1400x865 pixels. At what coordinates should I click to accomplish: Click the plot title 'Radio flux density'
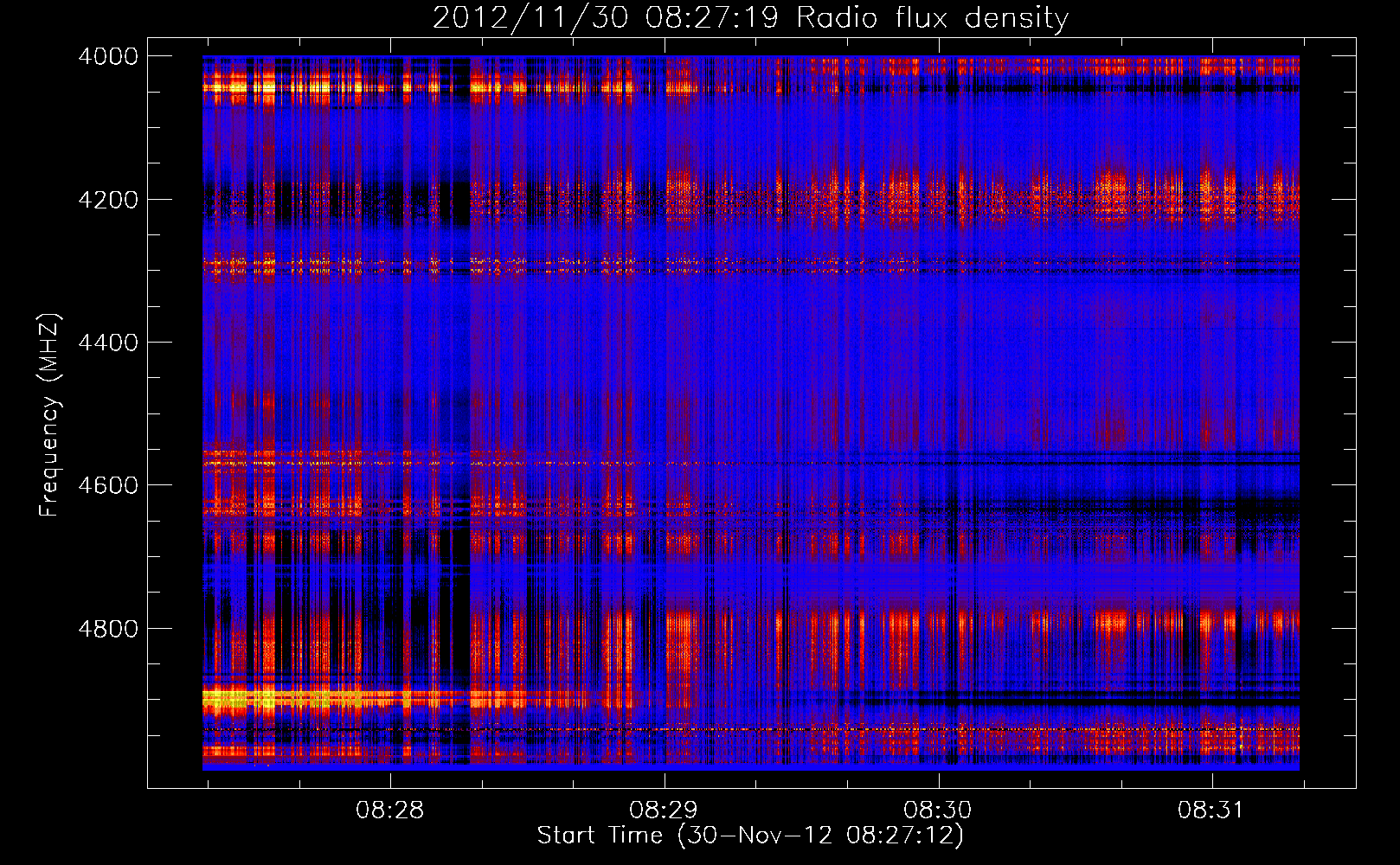932,18
